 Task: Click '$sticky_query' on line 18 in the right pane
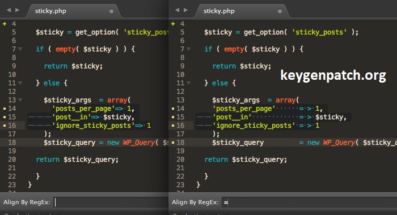(x=238, y=143)
